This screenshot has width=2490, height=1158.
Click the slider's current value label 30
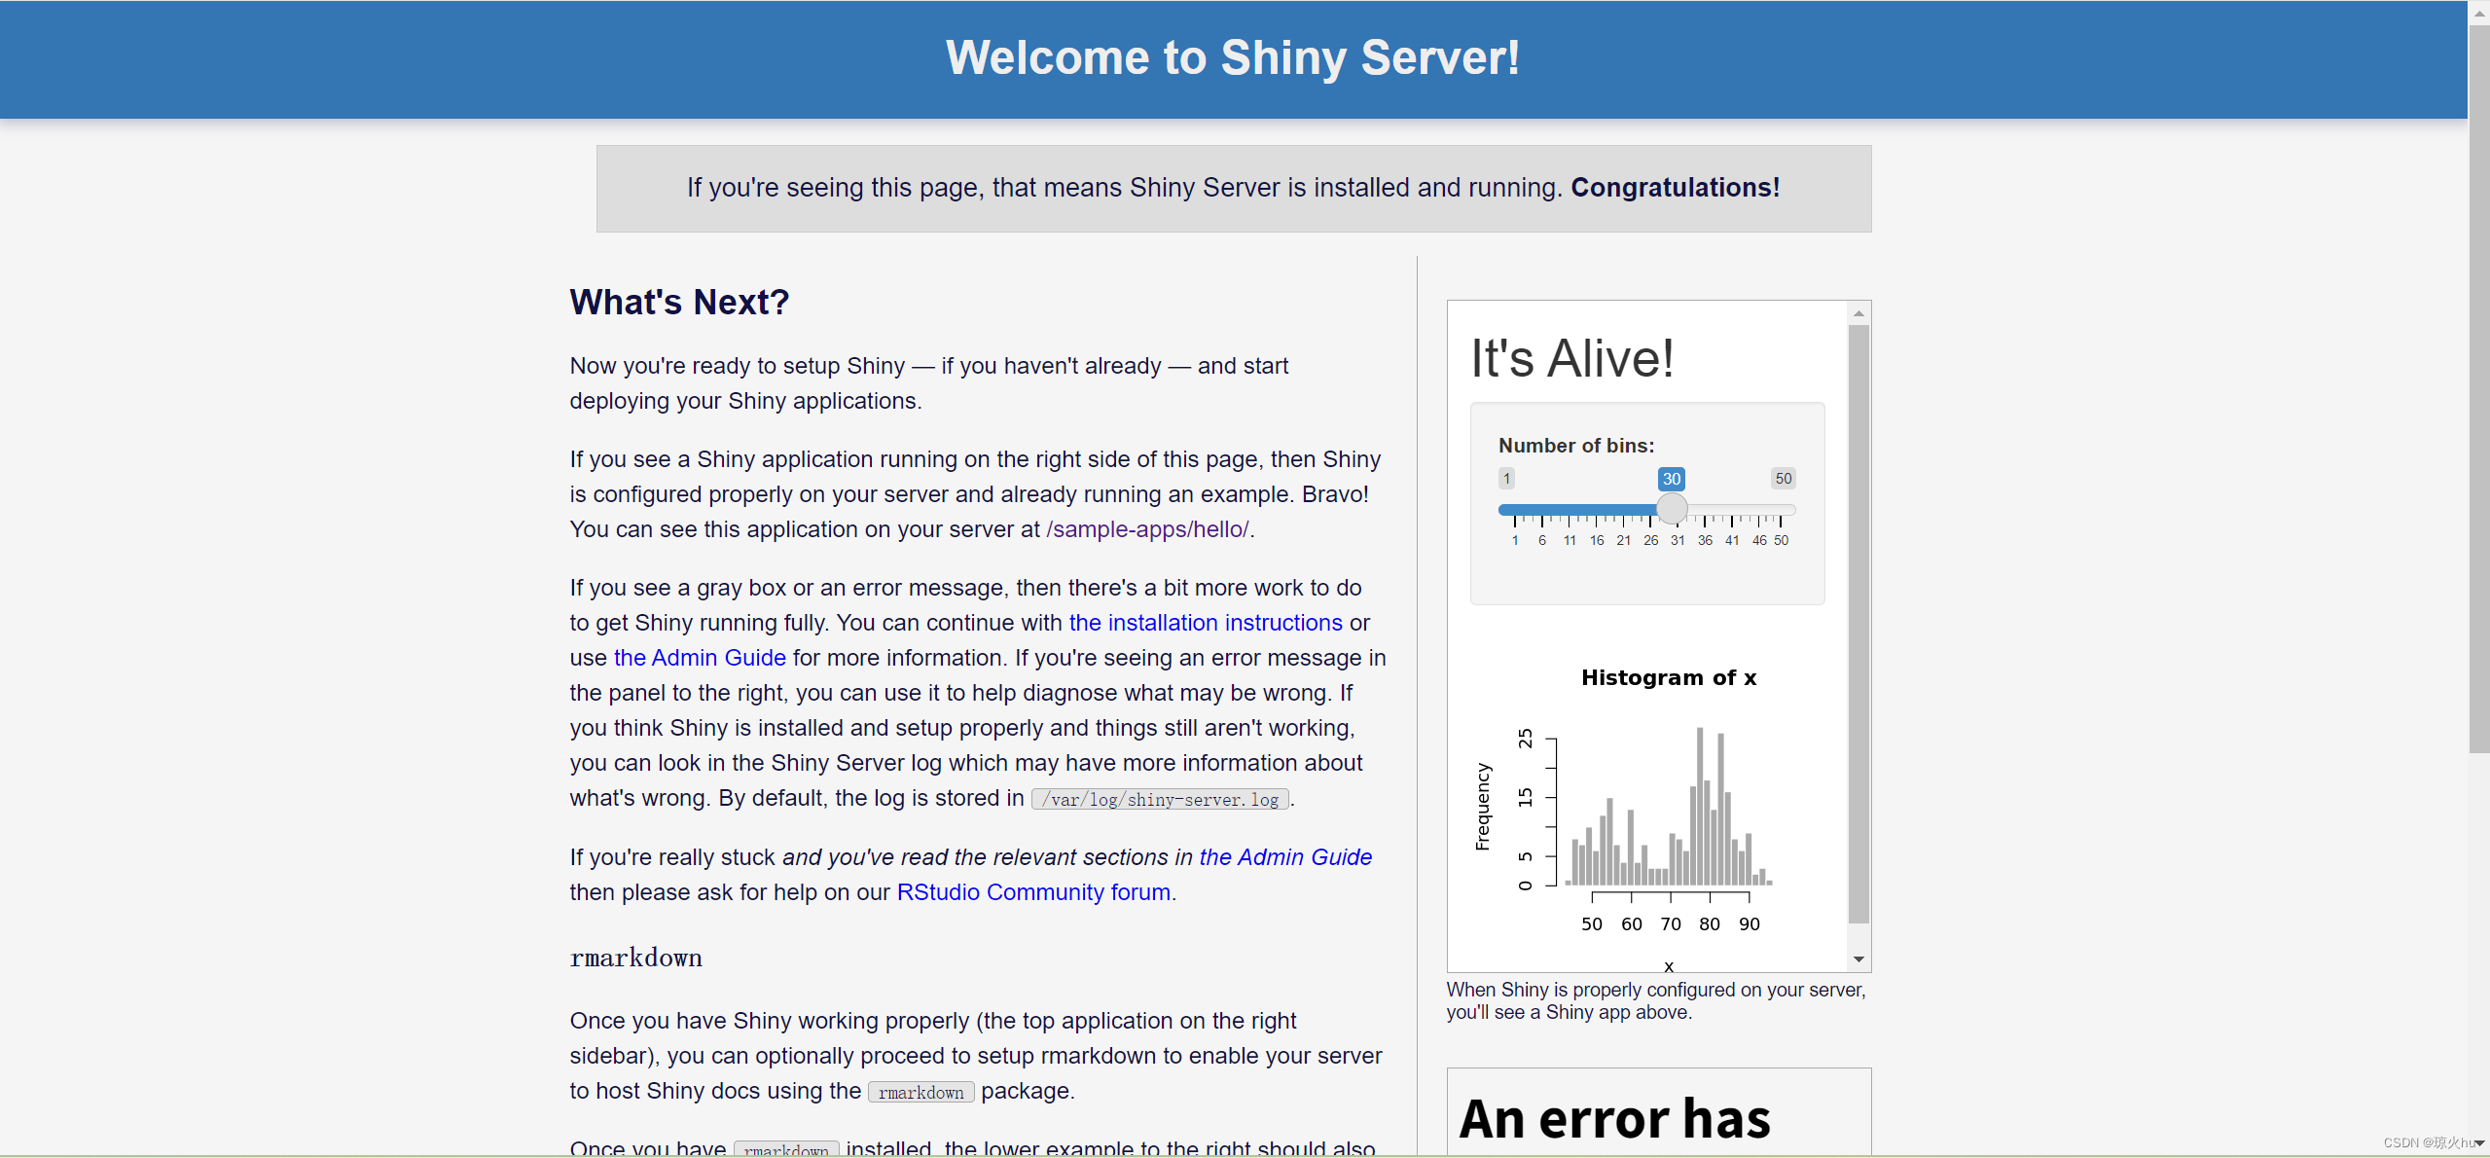[x=1672, y=479]
